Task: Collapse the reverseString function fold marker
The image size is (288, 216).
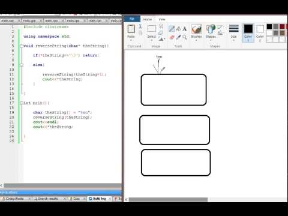Action: click(x=22, y=46)
